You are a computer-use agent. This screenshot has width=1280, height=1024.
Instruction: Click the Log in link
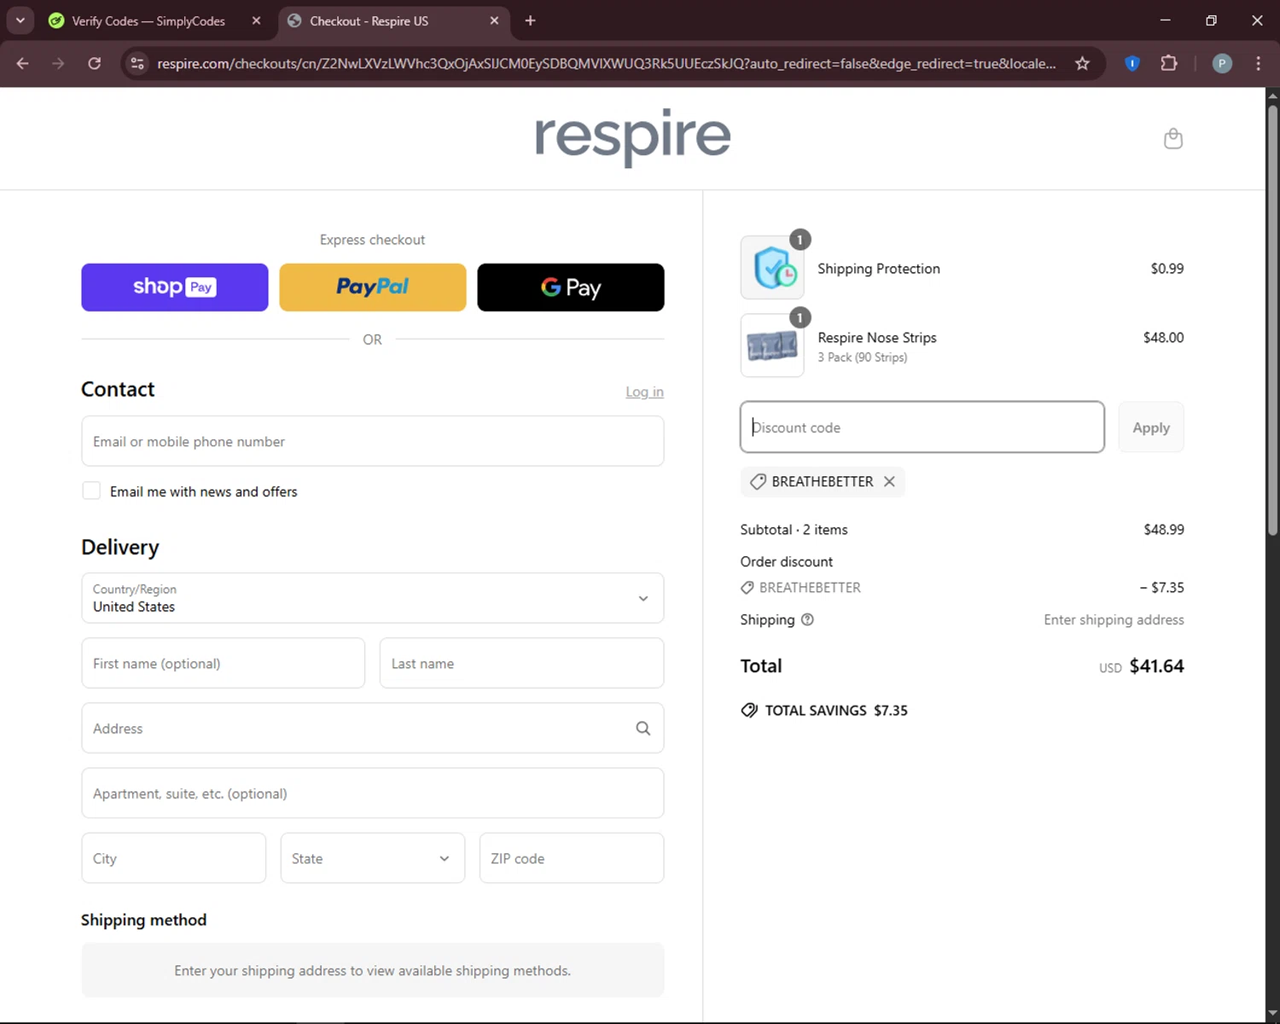click(644, 392)
